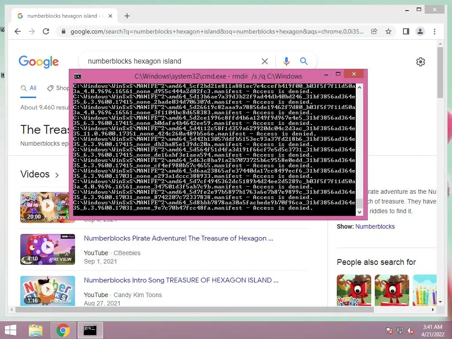Open the 4:10 Pirate Adventure thumbnail
The image size is (452, 339).
click(48, 249)
